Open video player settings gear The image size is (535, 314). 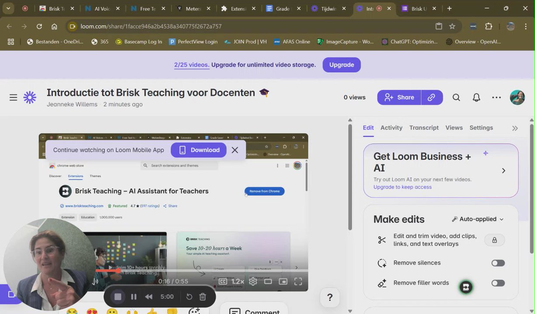pos(253,282)
